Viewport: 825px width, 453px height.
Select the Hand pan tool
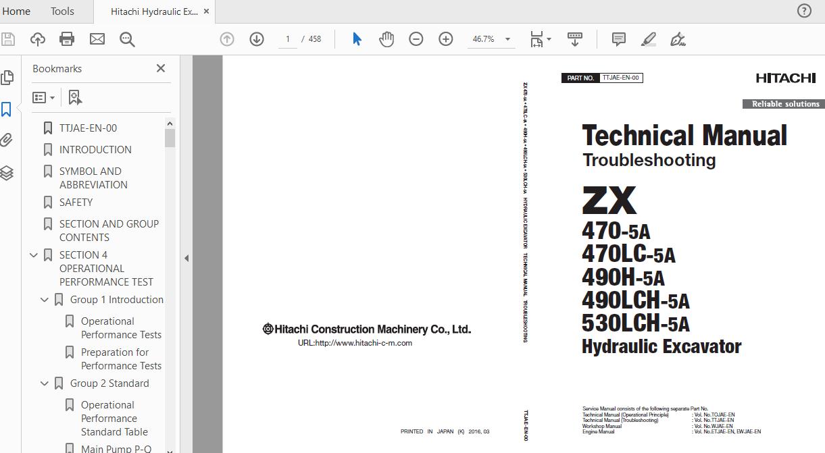[x=386, y=39]
